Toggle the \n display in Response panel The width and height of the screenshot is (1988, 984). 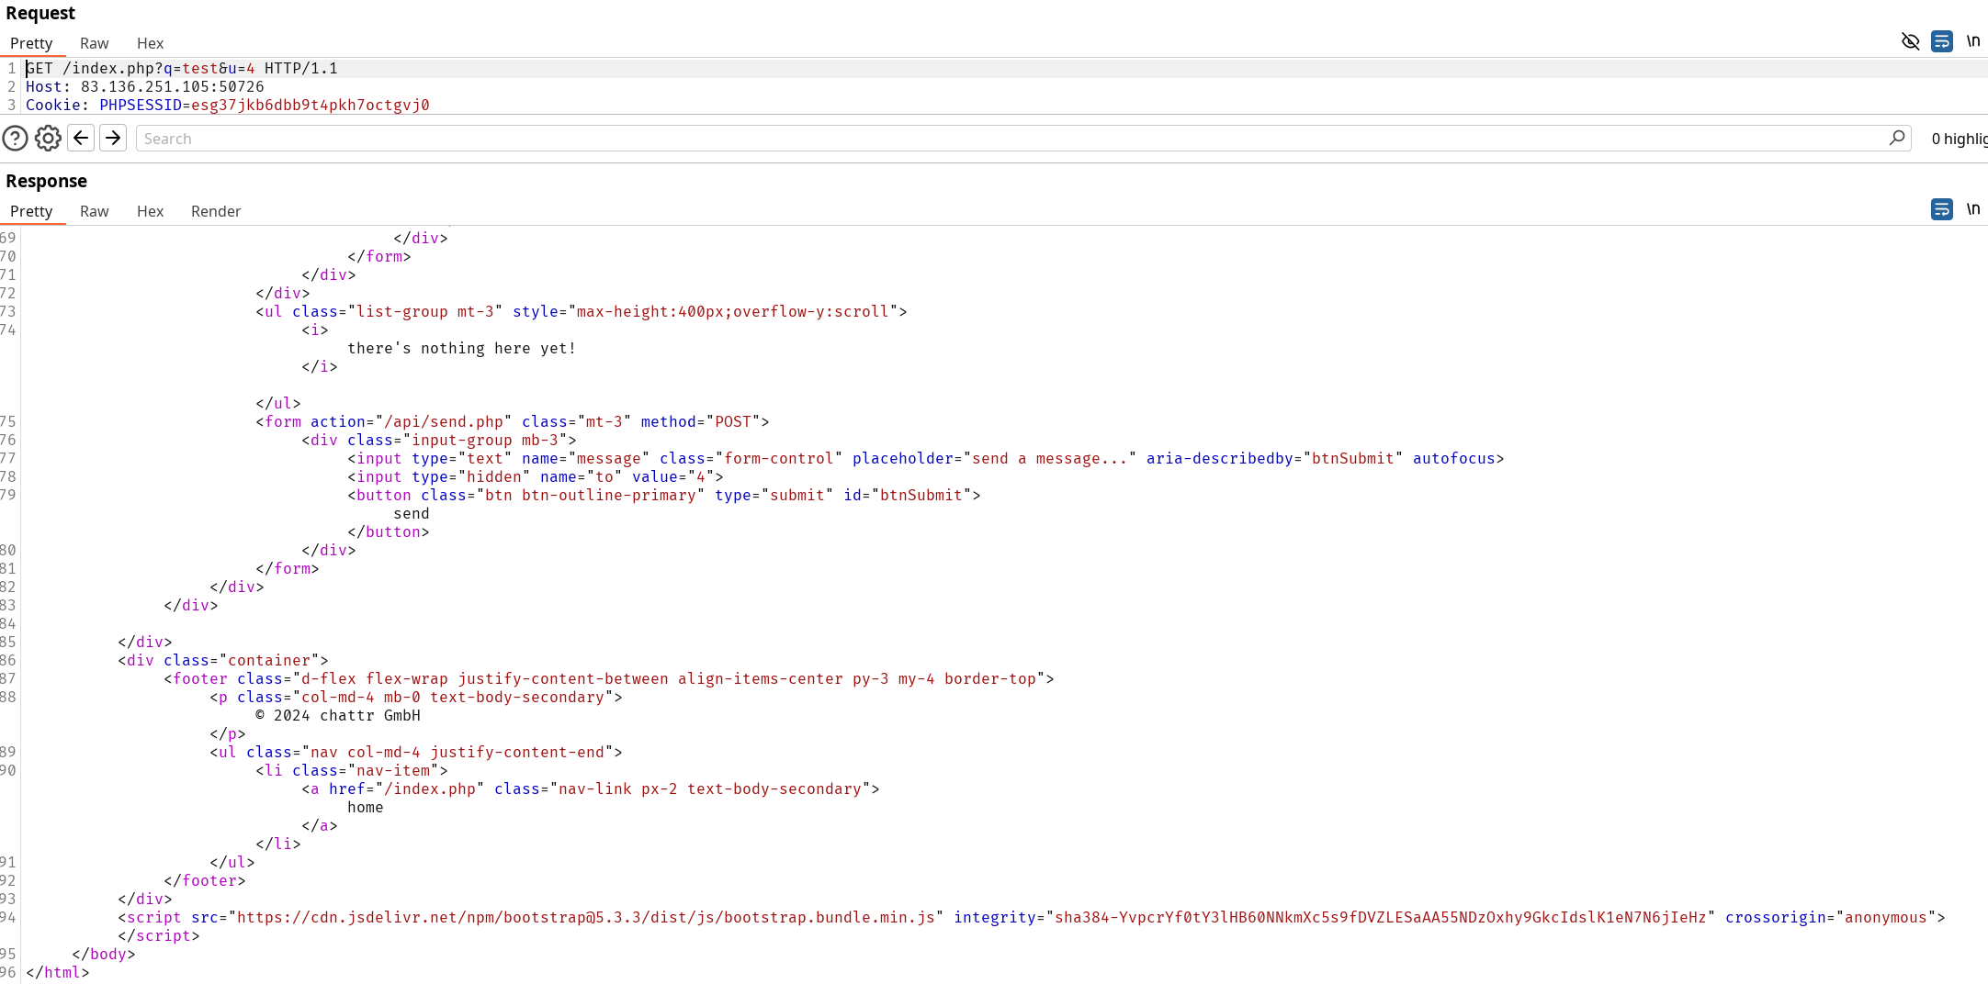[x=1972, y=209]
